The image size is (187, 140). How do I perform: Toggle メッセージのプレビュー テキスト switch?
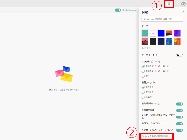coord(179,130)
